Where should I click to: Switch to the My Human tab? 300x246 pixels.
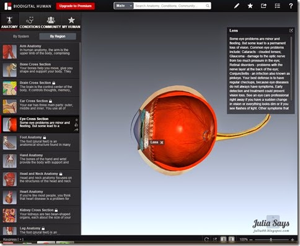(x=71, y=22)
